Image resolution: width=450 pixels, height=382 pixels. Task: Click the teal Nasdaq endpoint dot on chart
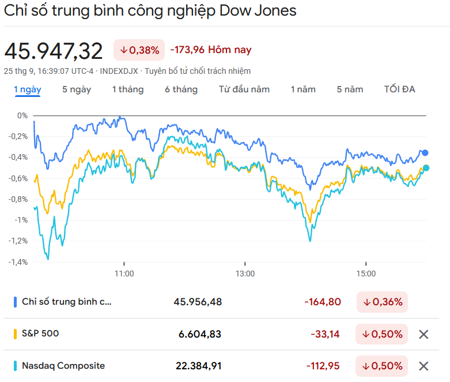426,168
